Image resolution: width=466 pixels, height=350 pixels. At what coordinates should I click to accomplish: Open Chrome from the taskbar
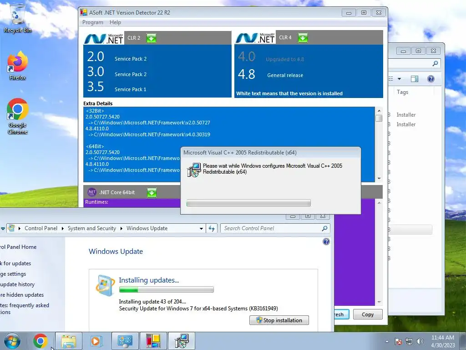[x=41, y=341]
